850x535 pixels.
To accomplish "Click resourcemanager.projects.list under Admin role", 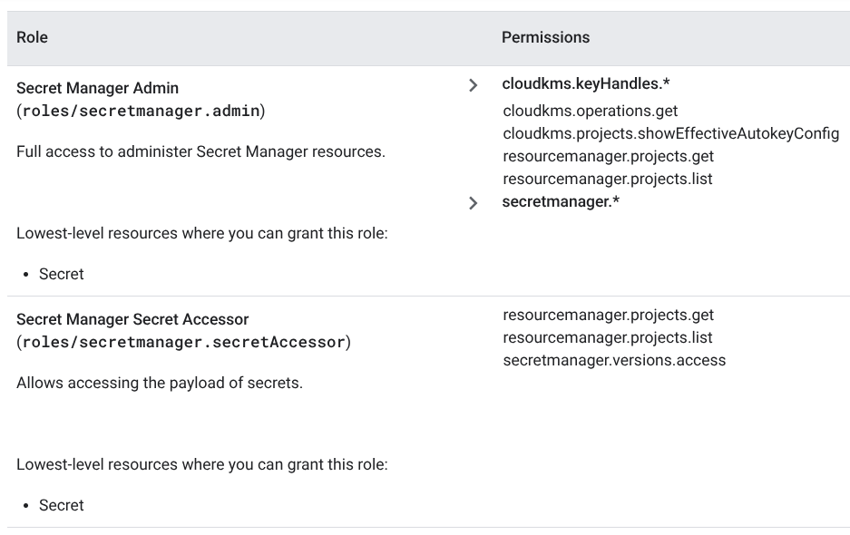I will pos(607,179).
